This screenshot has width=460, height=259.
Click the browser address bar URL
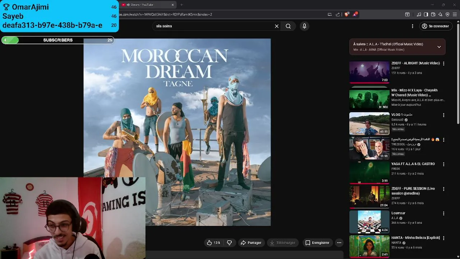tap(165, 14)
